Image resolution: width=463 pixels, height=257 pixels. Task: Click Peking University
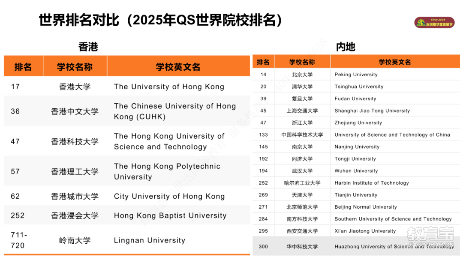click(356, 75)
